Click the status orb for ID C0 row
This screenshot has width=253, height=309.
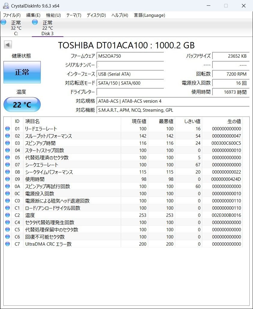tap(8, 201)
